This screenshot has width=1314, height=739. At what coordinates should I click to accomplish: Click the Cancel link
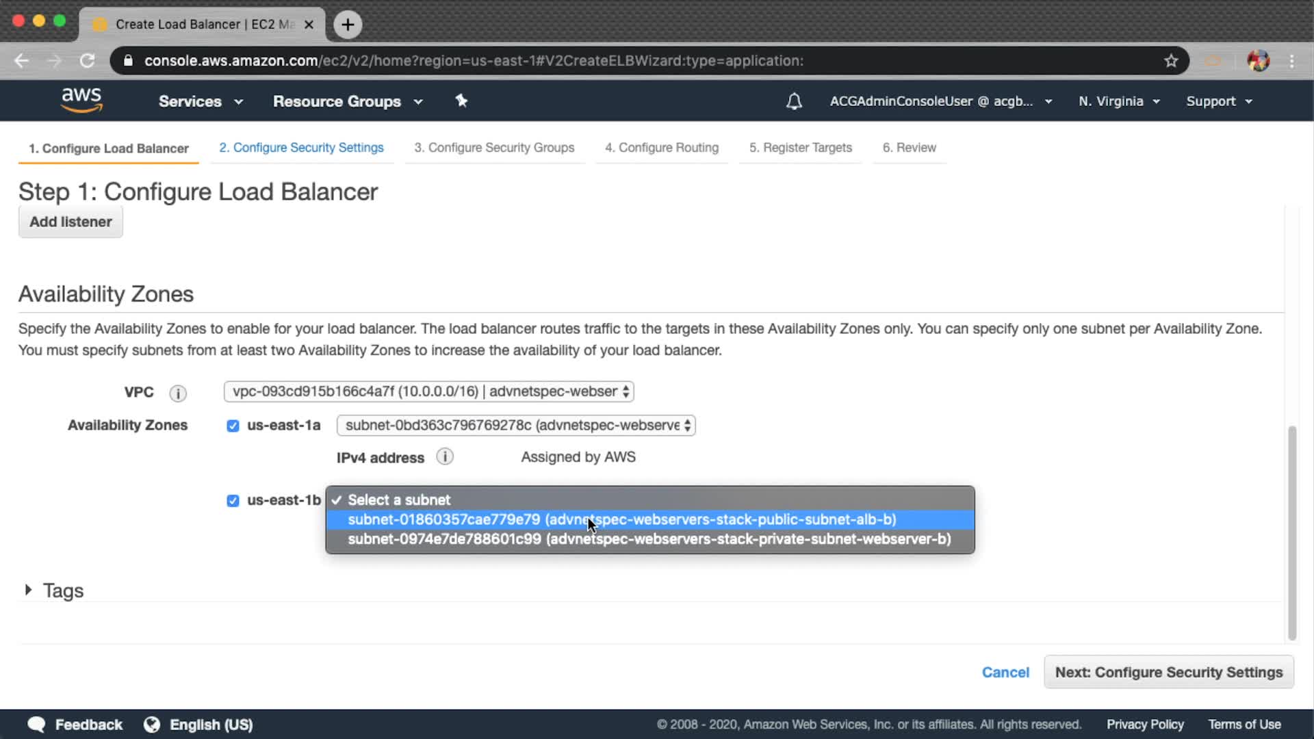pyautogui.click(x=1005, y=672)
